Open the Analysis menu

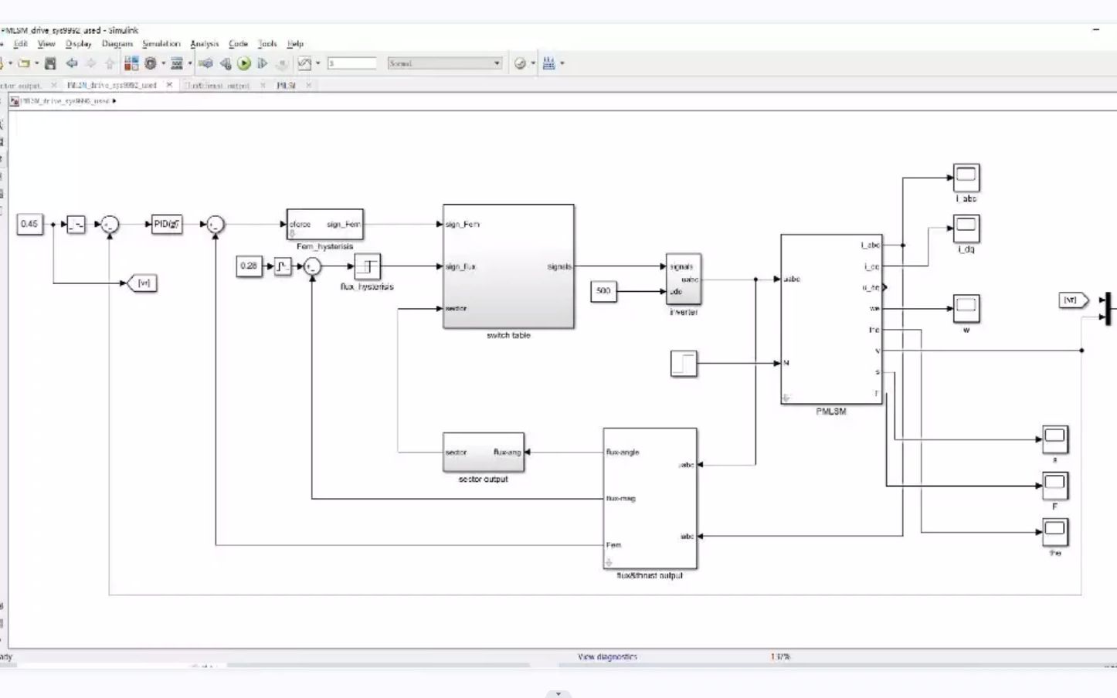[205, 44]
